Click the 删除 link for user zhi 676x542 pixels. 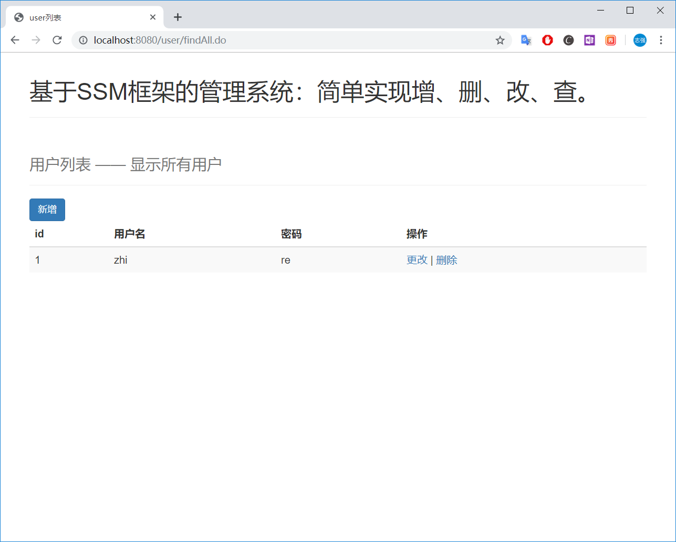(446, 260)
